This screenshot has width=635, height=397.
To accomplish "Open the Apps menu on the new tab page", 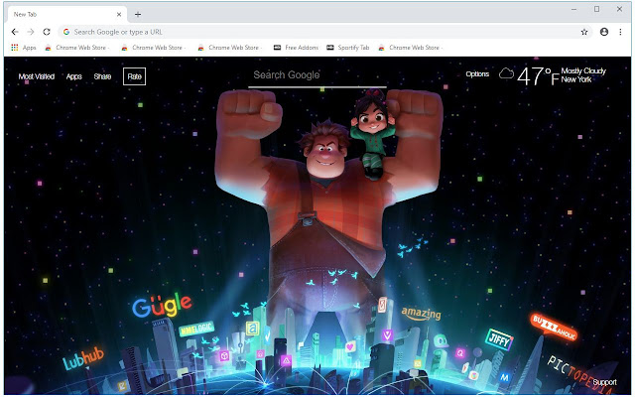I will coord(74,76).
